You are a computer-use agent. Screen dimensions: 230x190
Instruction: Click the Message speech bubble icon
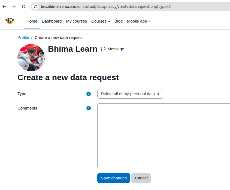103,49
